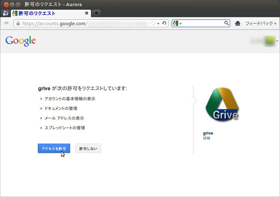Close the Aurora window

coord(6,5)
